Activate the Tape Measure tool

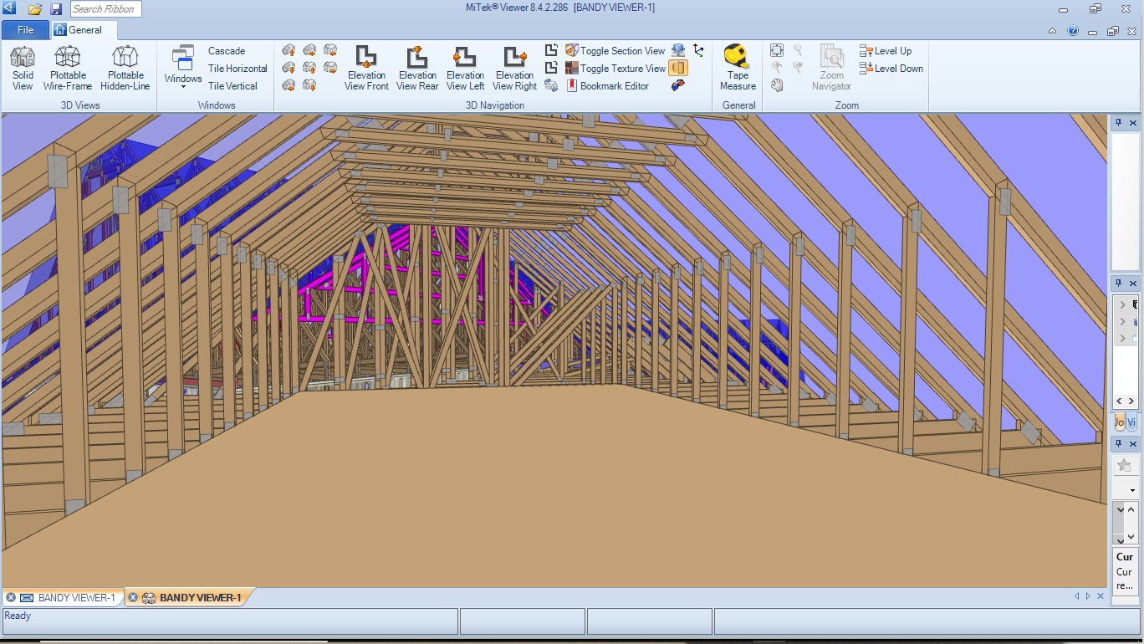738,68
